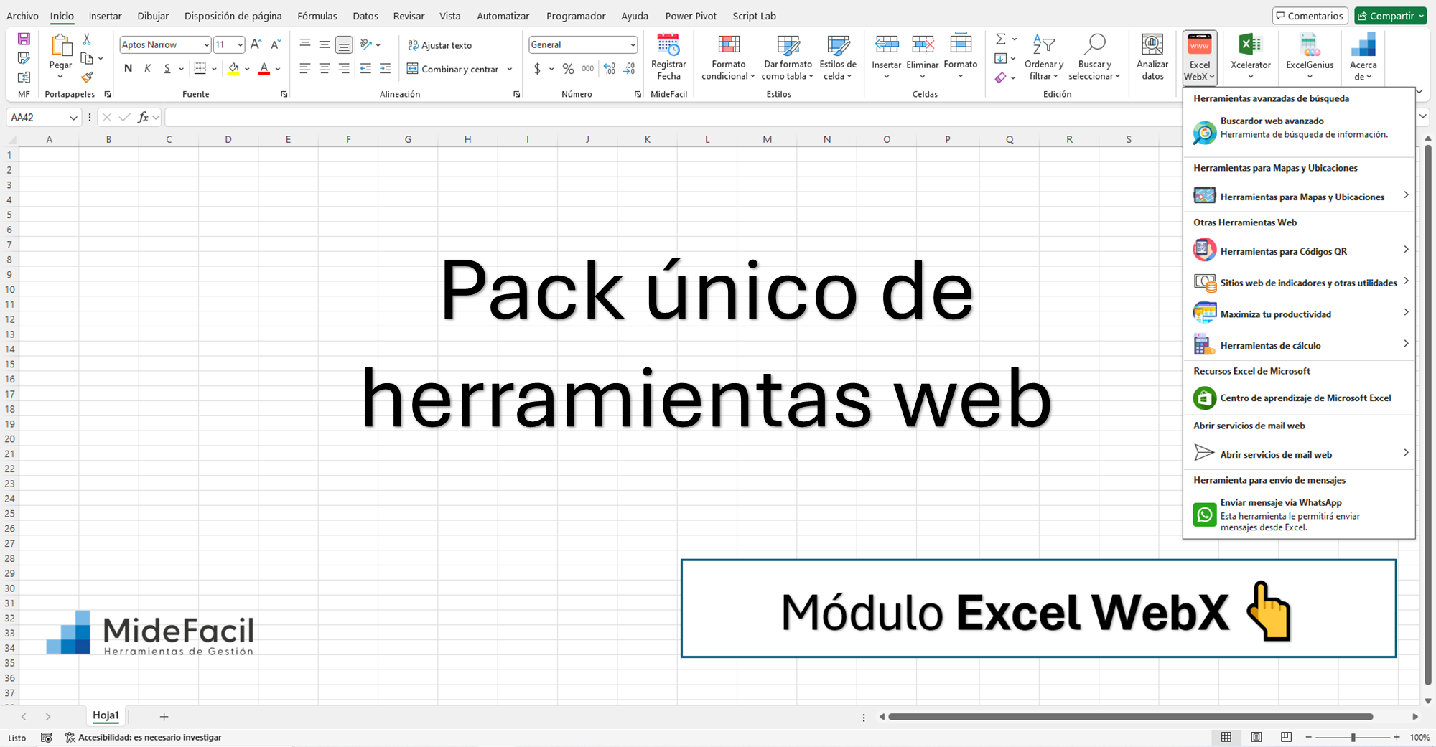Screen dimensions: 1436x747
Task: Click the Insertar cells icon
Action: [x=887, y=44]
